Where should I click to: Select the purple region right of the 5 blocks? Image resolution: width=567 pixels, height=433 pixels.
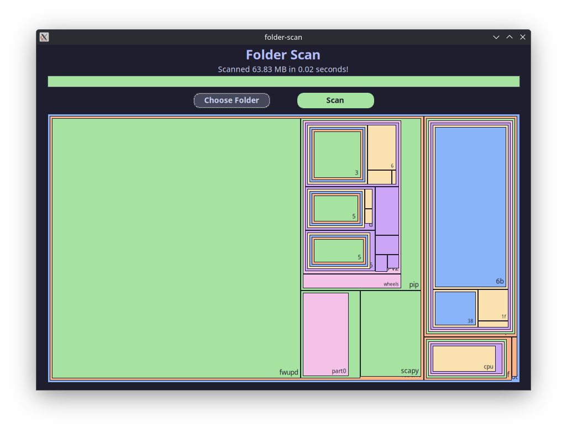click(386, 210)
